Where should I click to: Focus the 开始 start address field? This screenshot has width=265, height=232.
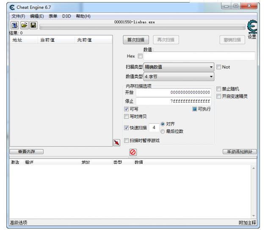(174, 92)
